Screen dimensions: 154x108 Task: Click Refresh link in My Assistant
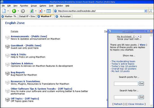click(x=118, y=104)
